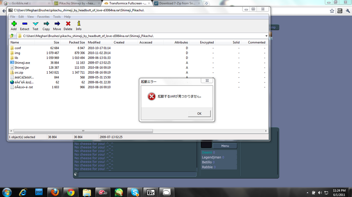Select the Move toolbar icon
Screen dimensions: 352x197
(x=57, y=24)
